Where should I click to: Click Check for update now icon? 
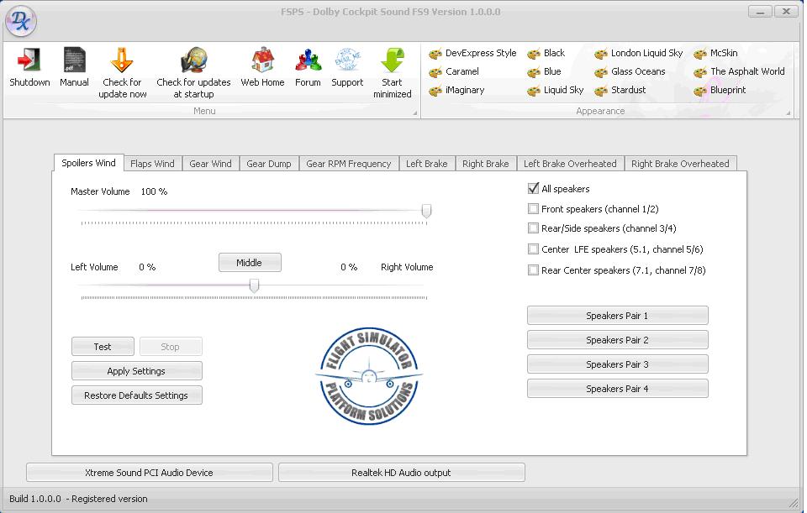pyautogui.click(x=122, y=60)
